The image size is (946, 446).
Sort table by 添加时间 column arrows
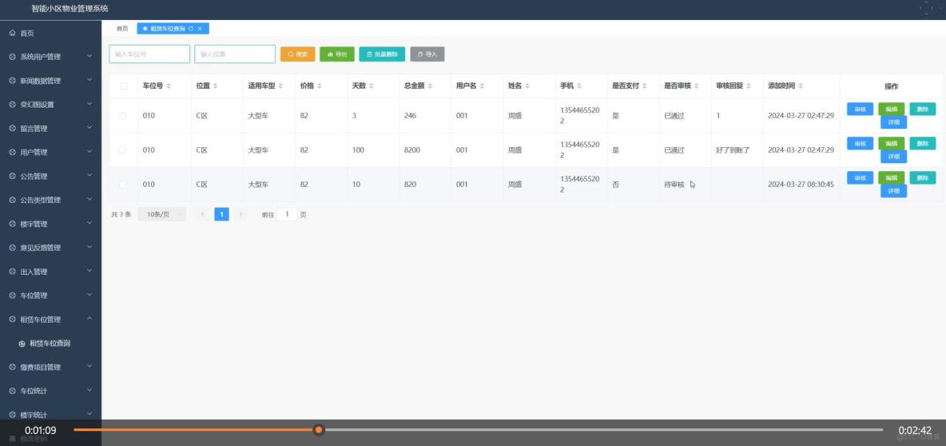(801, 86)
